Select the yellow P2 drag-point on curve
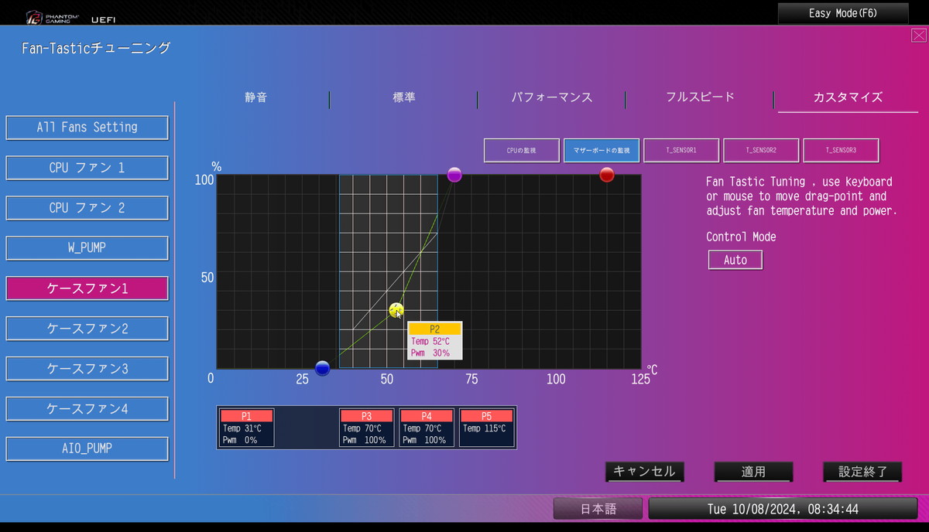929x532 pixels. click(396, 310)
